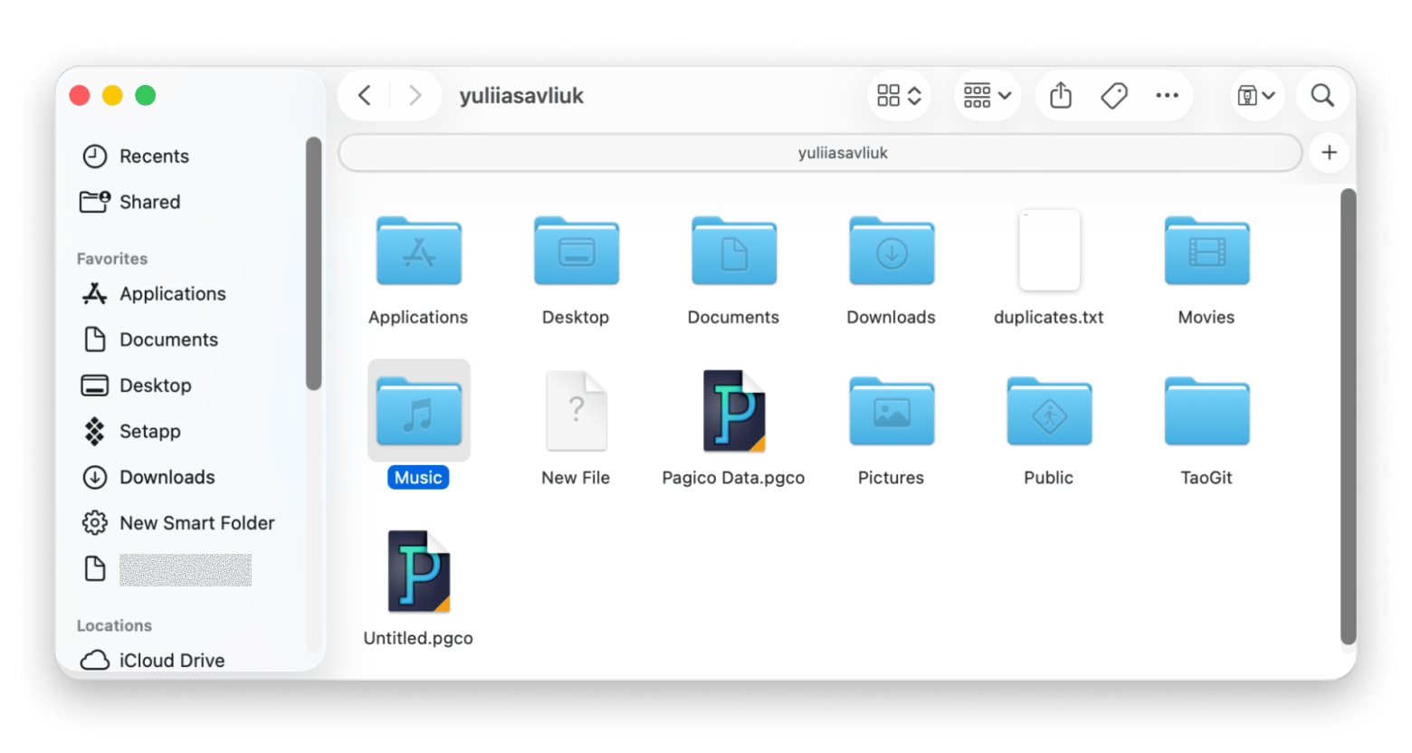The width and height of the screenshot is (1412, 753).
Task: Open the Setapp sidebar item
Action: point(149,432)
